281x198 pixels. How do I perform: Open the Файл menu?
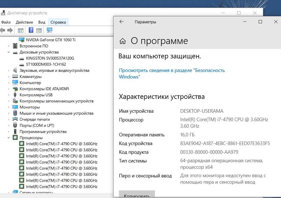pos(6,22)
